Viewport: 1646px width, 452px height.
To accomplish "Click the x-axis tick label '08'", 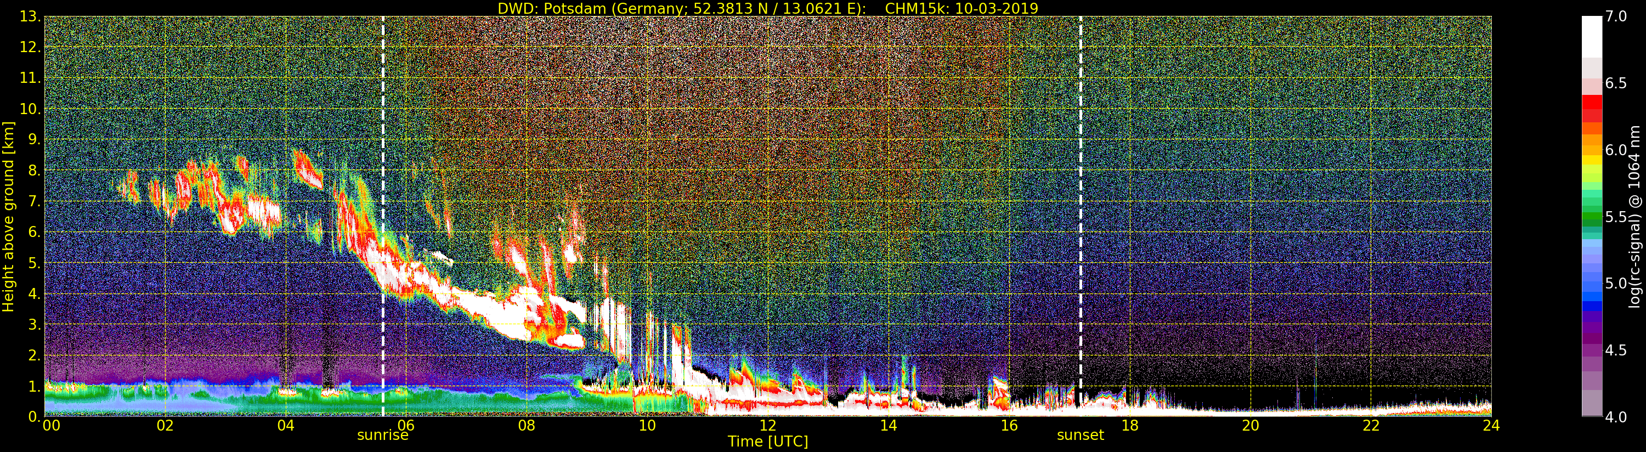I will pyautogui.click(x=527, y=425).
